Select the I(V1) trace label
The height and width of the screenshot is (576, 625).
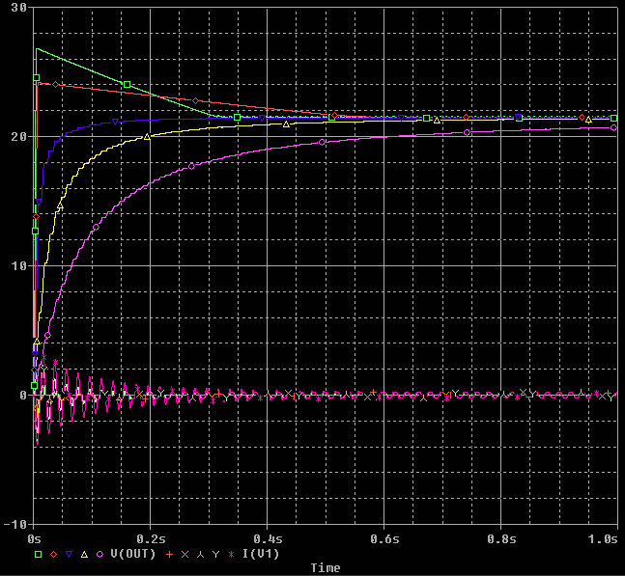tap(261, 554)
